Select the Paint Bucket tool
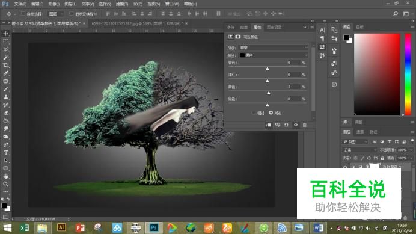Image resolution: width=416 pixels, height=234 pixels. [5, 121]
